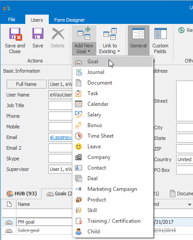193x240 pixels.
Task: Open the Custom Fields view
Action: (160, 40)
